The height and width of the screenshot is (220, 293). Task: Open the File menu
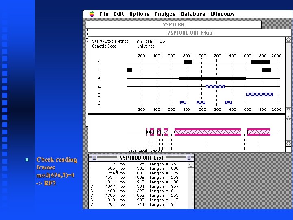point(104,14)
